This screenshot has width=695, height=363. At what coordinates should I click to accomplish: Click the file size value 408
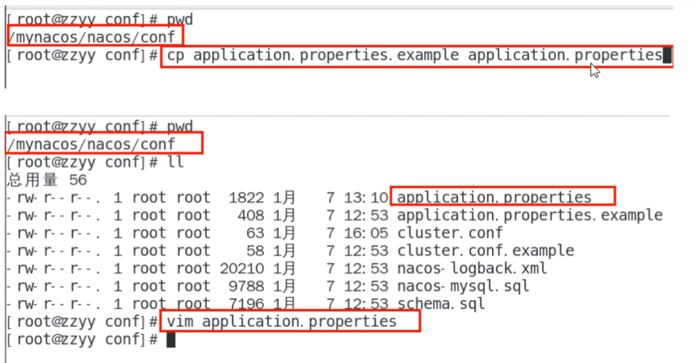pyautogui.click(x=250, y=216)
